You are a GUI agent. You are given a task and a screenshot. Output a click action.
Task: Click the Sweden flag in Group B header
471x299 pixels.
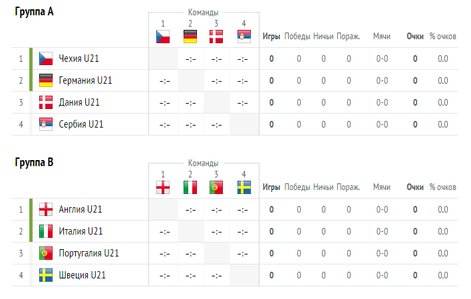243,187
